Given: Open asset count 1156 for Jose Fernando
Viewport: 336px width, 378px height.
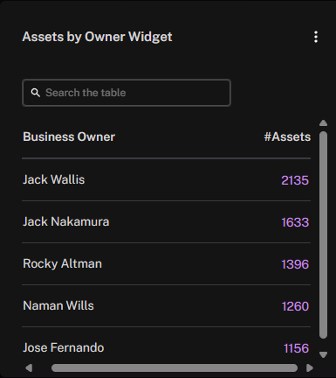Looking at the screenshot, I should tap(296, 348).
